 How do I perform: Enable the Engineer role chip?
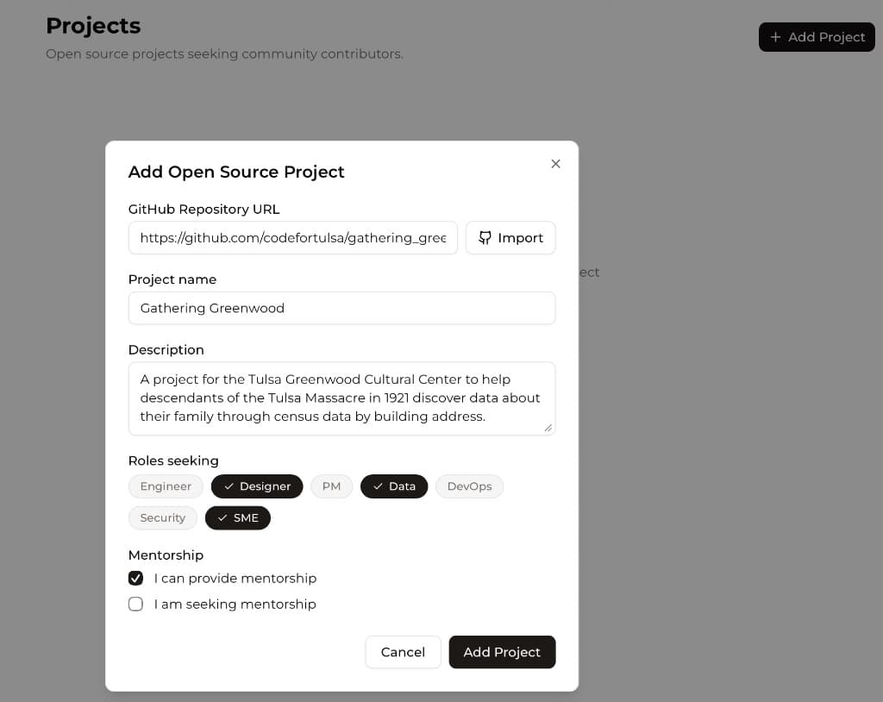(x=166, y=486)
